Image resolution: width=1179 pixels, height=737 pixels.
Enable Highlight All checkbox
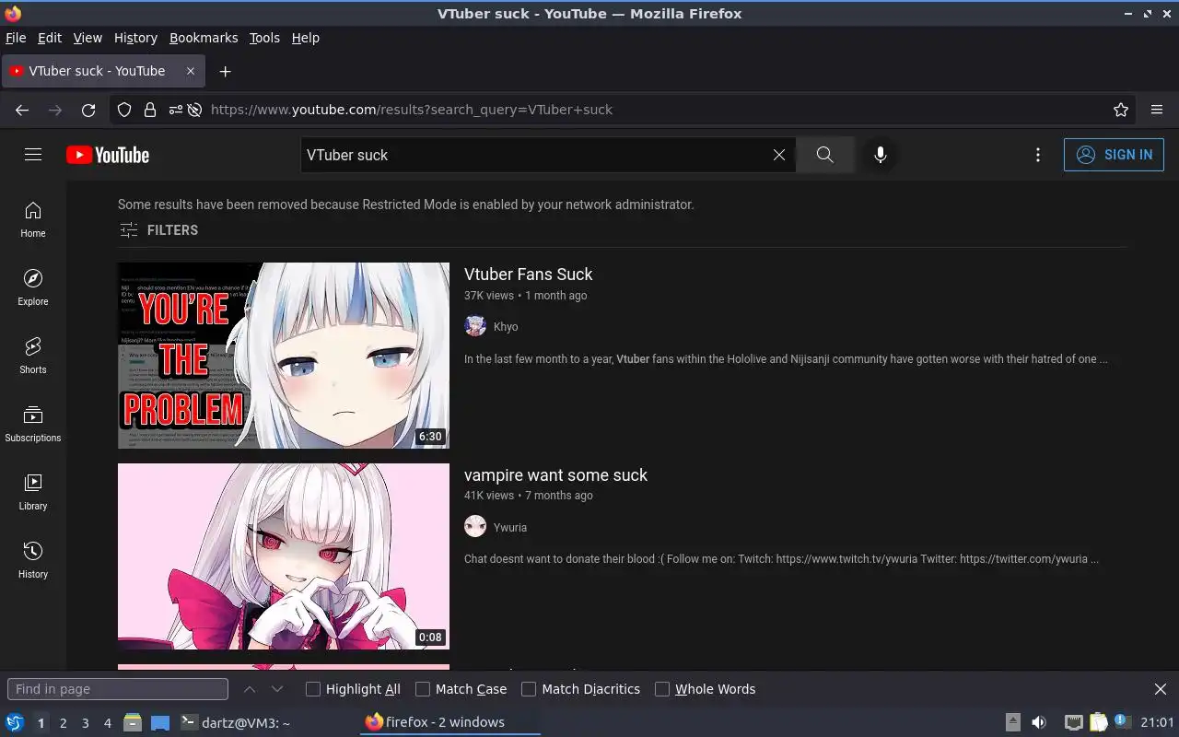click(313, 689)
